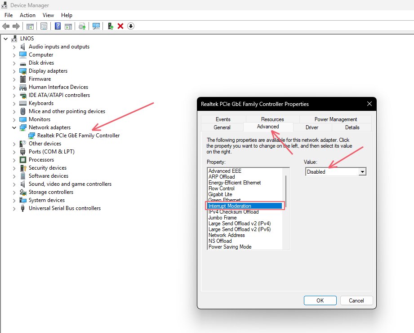Click Cancel in the Properties dialog
Screen dimensions: 414x333
(x=356, y=301)
